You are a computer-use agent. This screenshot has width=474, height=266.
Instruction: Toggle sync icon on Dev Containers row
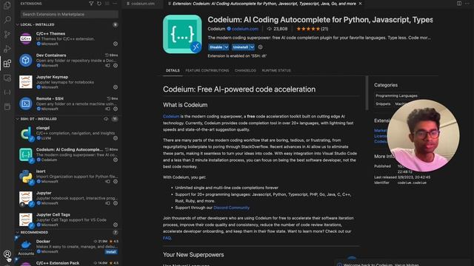coord(107,66)
